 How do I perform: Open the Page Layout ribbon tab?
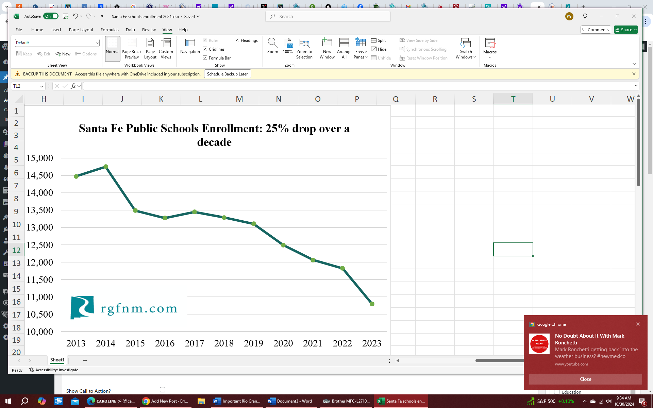81,30
